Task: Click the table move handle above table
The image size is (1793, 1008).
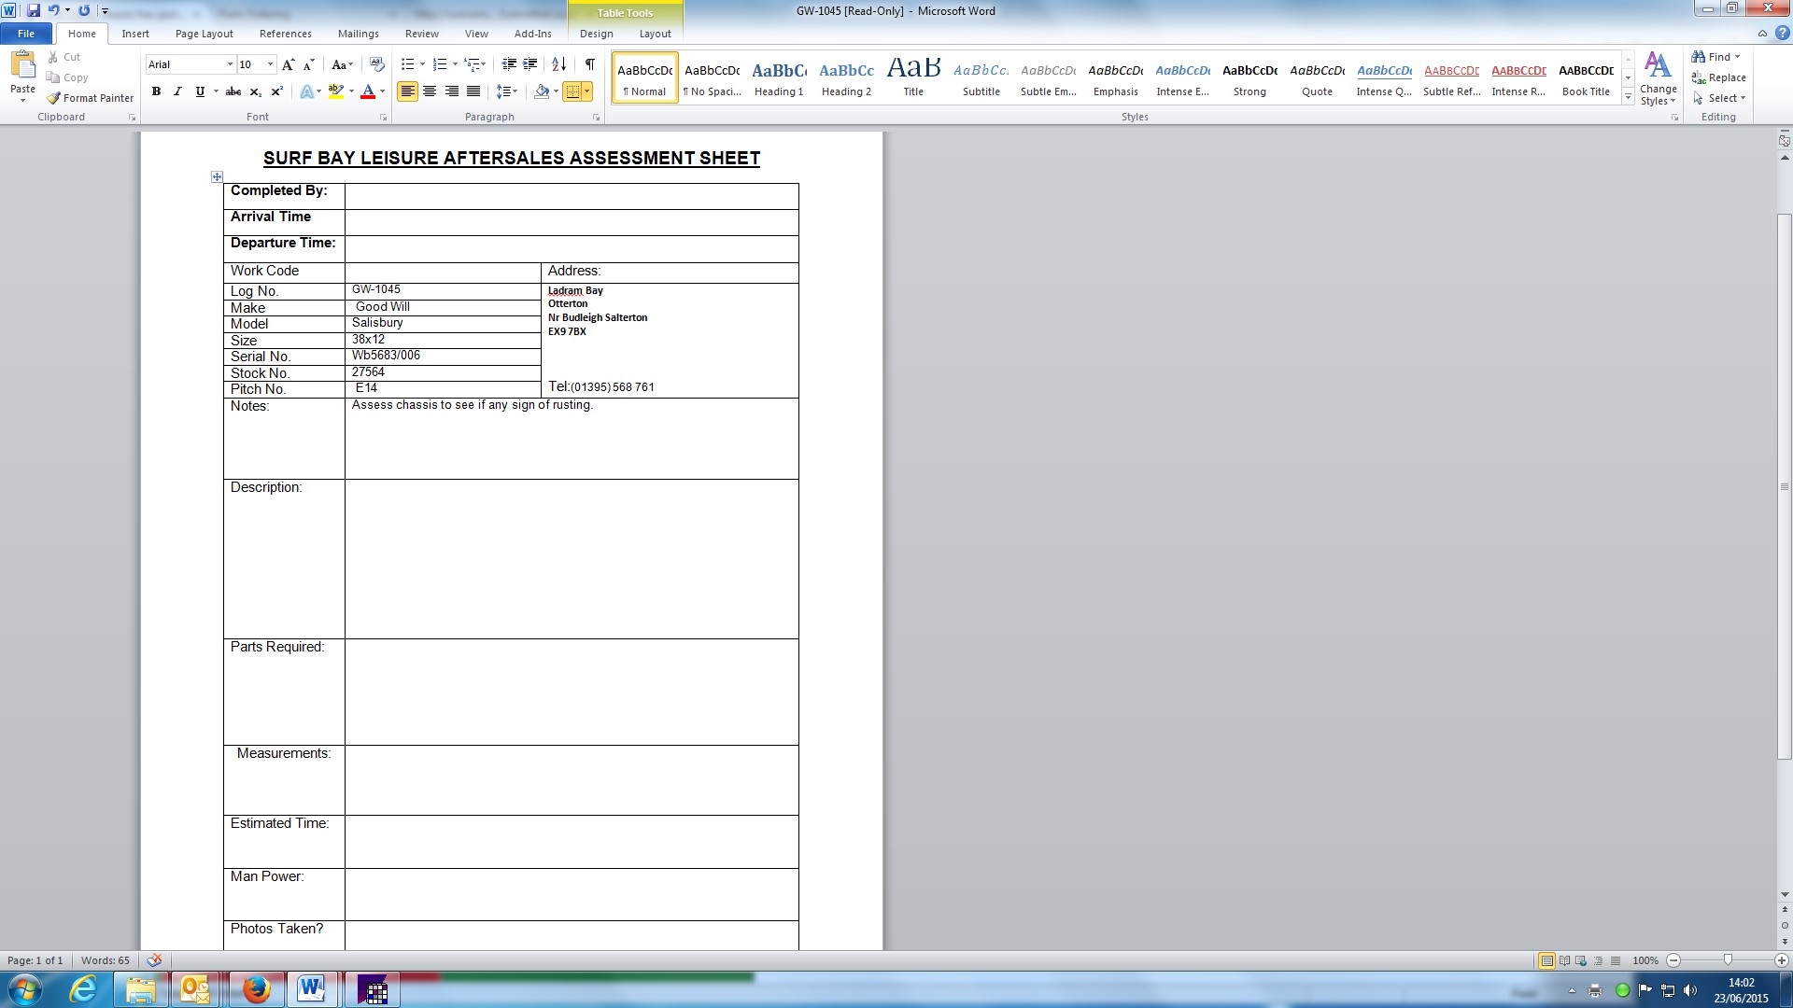Action: click(217, 176)
